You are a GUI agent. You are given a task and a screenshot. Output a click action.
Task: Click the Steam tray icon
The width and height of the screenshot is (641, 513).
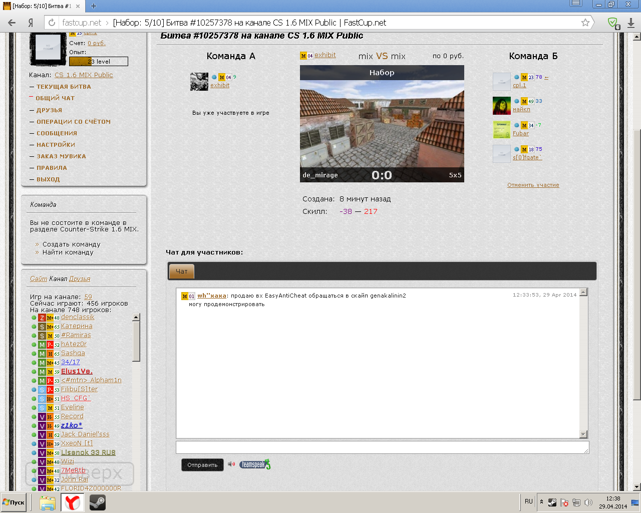click(552, 502)
